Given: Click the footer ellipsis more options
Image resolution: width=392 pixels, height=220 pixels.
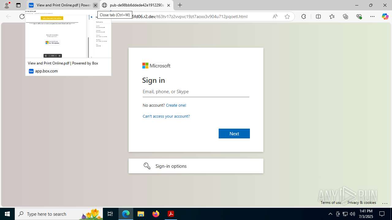Looking at the screenshot, I should pyautogui.click(x=385, y=203).
